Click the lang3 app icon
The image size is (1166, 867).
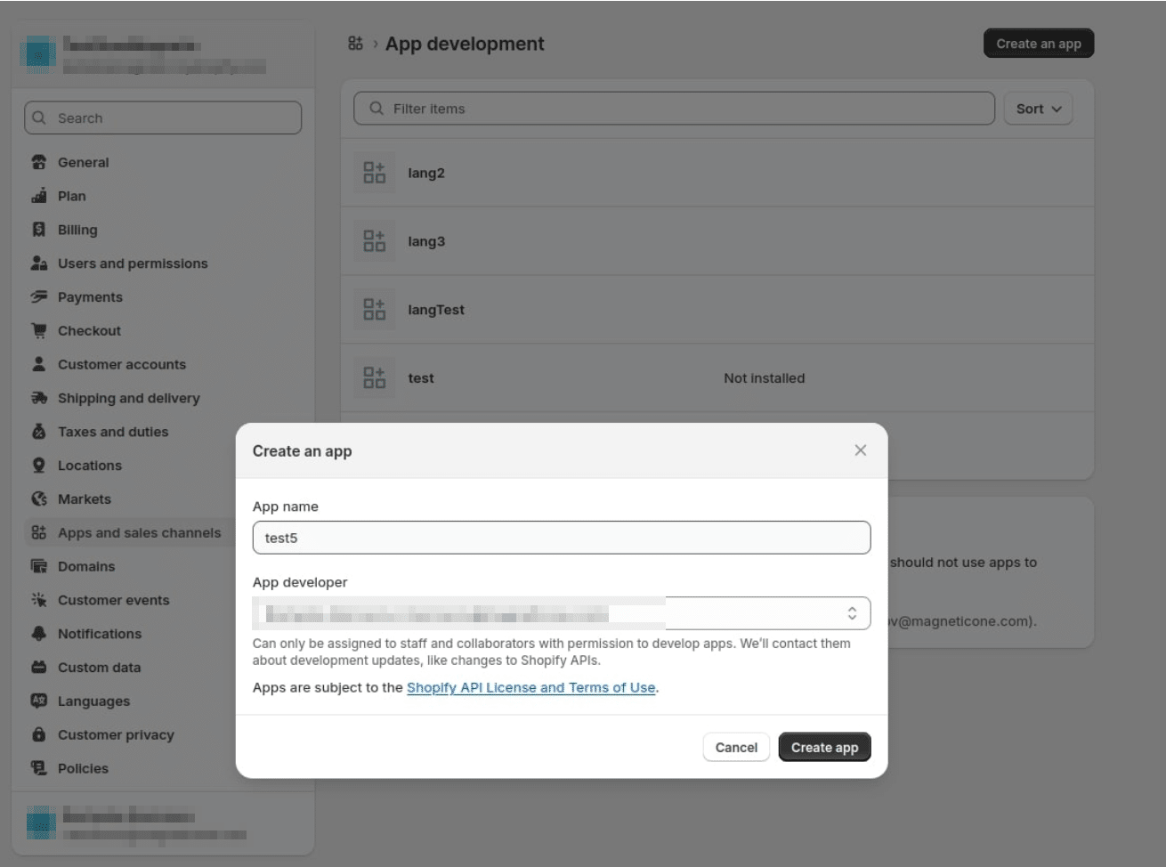375,241
